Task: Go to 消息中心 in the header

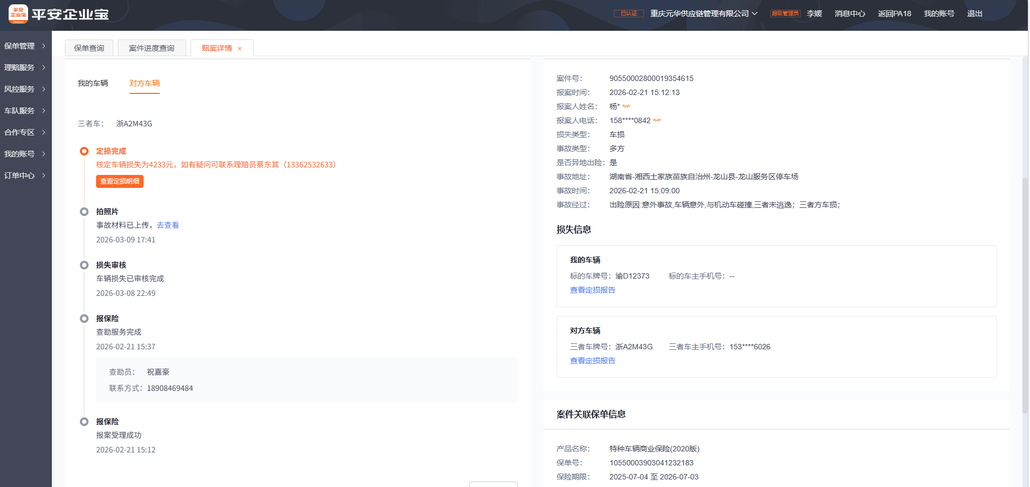Action: click(x=850, y=13)
